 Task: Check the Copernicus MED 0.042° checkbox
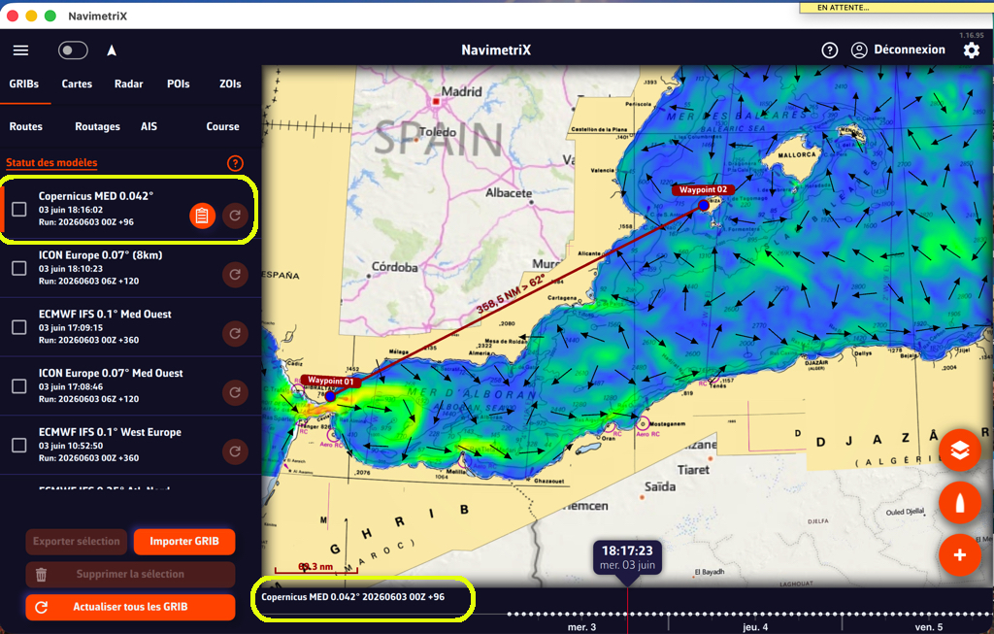coord(19,209)
